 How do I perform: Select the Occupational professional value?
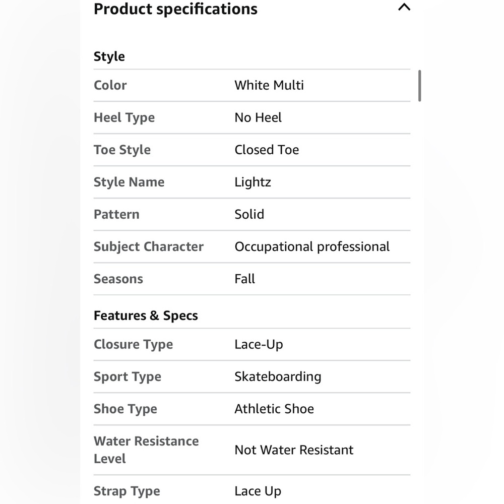pyautogui.click(x=312, y=246)
